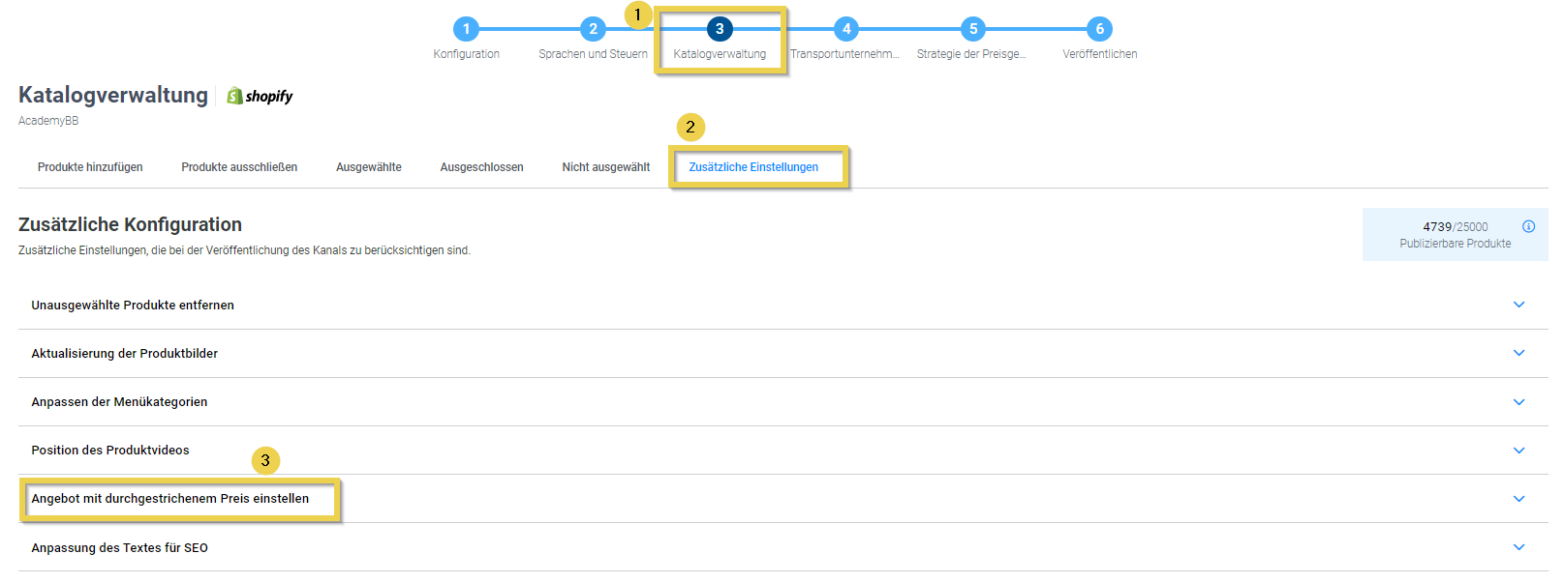The width and height of the screenshot is (1564, 583).
Task: Expand Aktualisierung der Produktbilder chevron
Action: pyautogui.click(x=1518, y=353)
